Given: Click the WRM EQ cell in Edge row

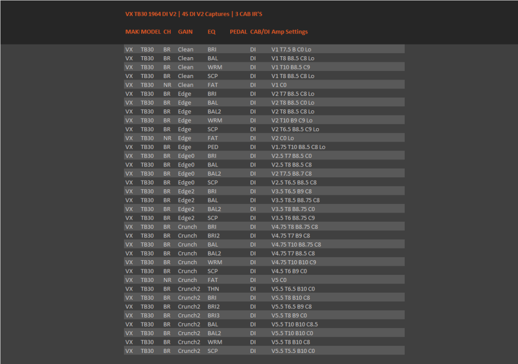Looking at the screenshot, I should pyautogui.click(x=215, y=120).
